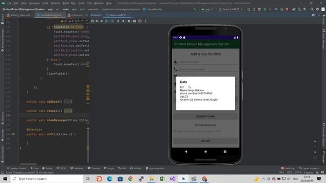Open the Problems tool window
This screenshot has width=326, height=183.
(77, 168)
